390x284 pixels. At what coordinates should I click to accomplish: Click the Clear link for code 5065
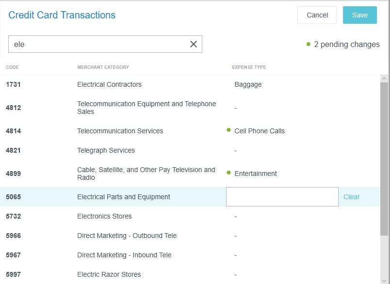click(352, 197)
